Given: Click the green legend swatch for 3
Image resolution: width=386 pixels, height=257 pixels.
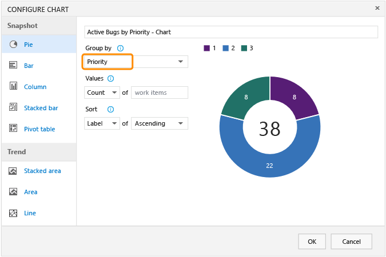Looking at the screenshot, I should [244, 48].
